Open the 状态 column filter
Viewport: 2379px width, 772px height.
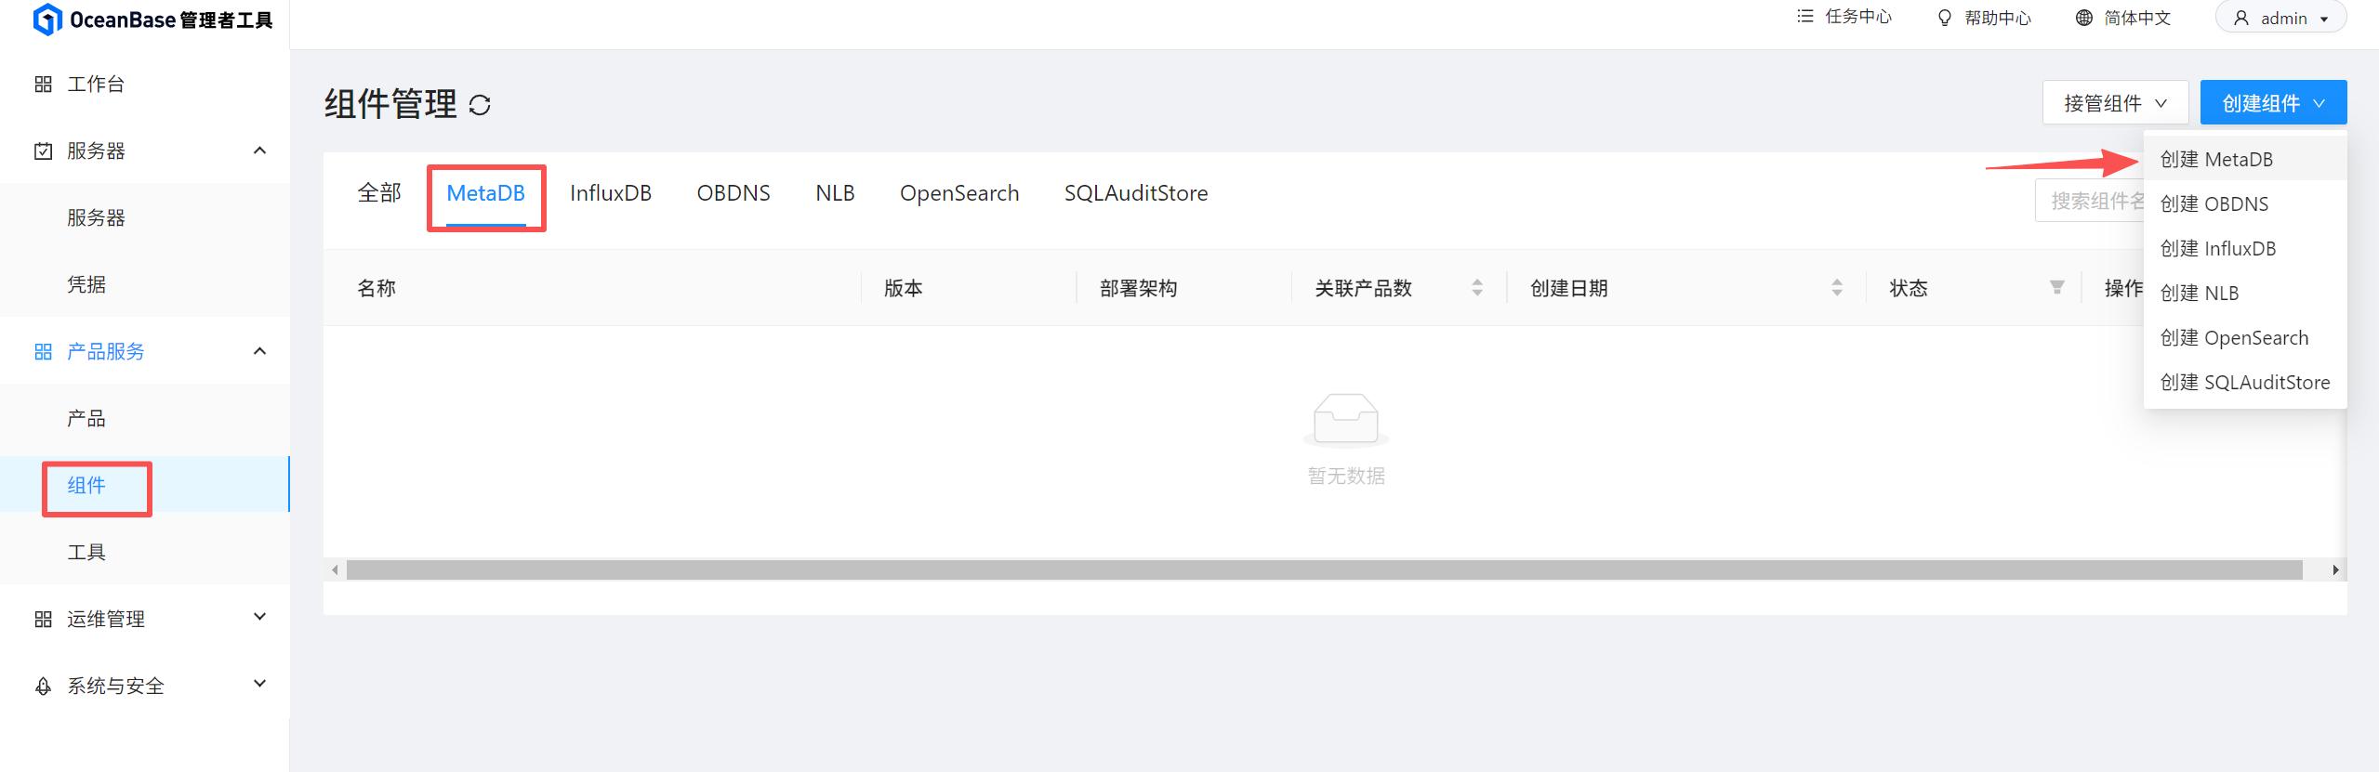click(2057, 288)
